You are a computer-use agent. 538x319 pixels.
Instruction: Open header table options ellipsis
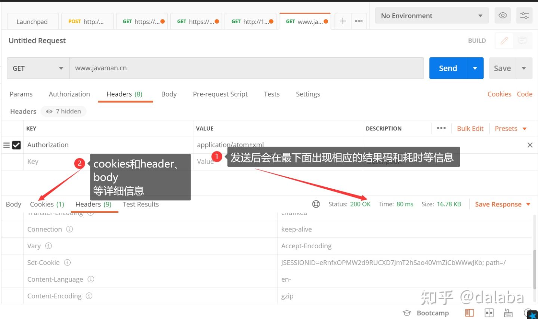click(x=441, y=128)
